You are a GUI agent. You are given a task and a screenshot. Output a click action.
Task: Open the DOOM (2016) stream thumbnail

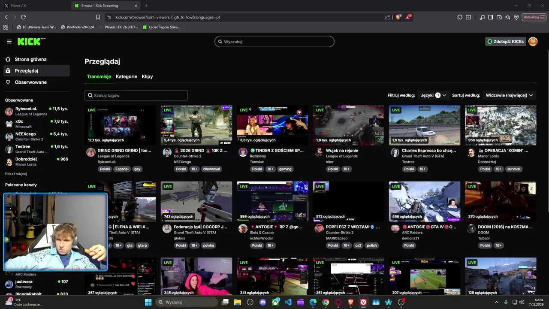coord(500,202)
